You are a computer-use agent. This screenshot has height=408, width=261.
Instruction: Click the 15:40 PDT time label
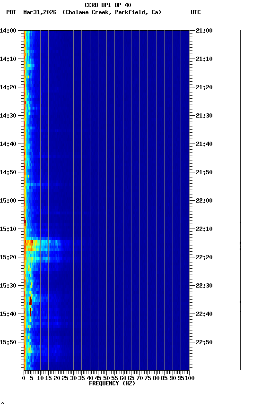pyautogui.click(x=8, y=314)
